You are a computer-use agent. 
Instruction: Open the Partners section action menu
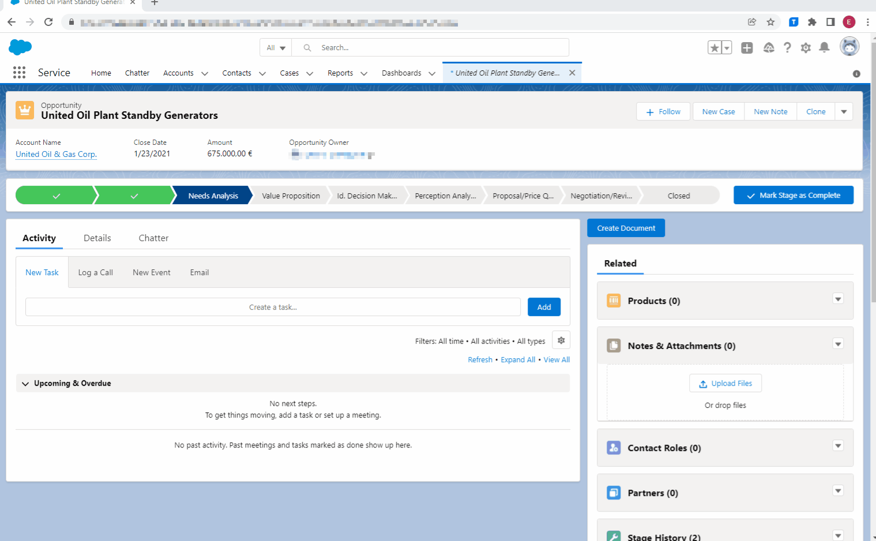[839, 491]
